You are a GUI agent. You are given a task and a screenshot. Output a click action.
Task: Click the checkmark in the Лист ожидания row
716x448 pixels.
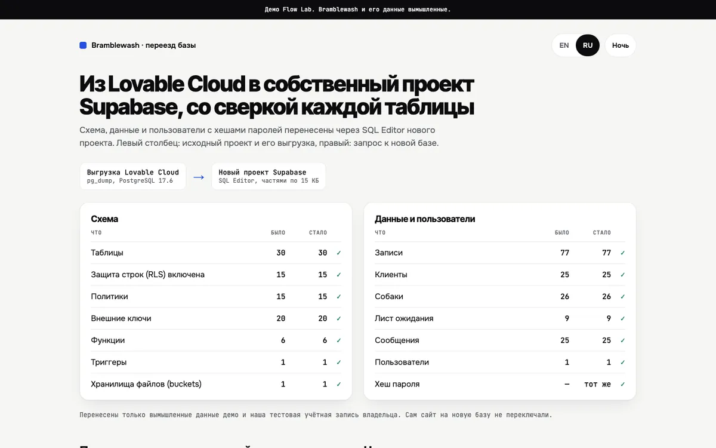[623, 318]
